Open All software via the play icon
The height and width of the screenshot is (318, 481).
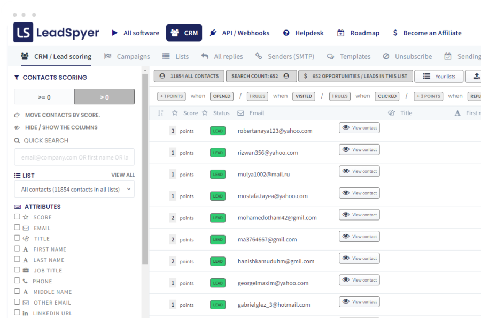115,33
